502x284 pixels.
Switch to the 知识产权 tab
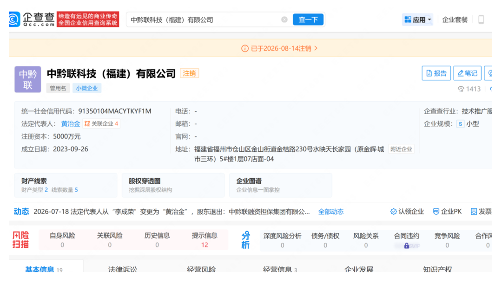[x=437, y=269]
